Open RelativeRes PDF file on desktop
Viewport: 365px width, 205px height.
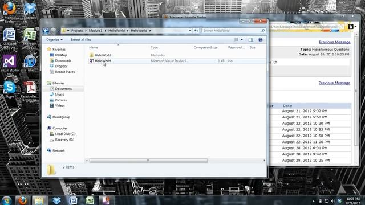(x=30, y=92)
